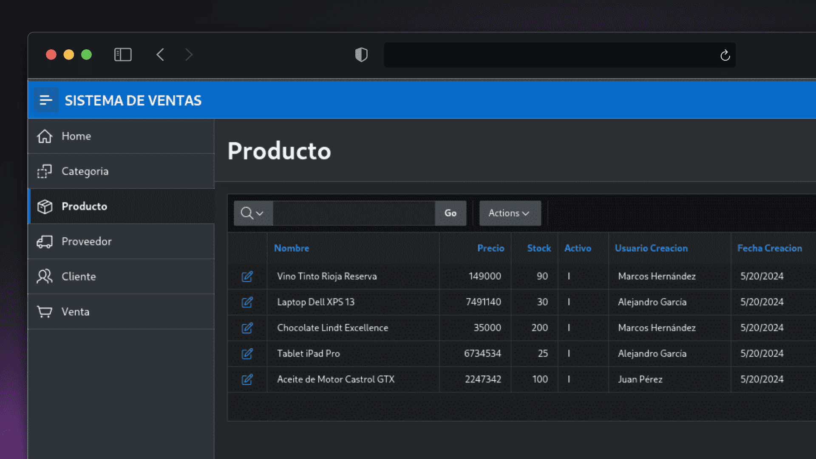This screenshot has height=459, width=816.
Task: Click the Categoria sidebar icon
Action: 45,171
